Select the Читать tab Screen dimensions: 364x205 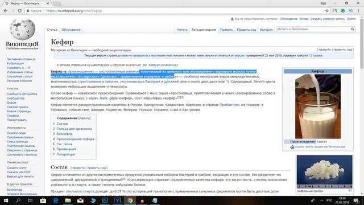(182, 30)
